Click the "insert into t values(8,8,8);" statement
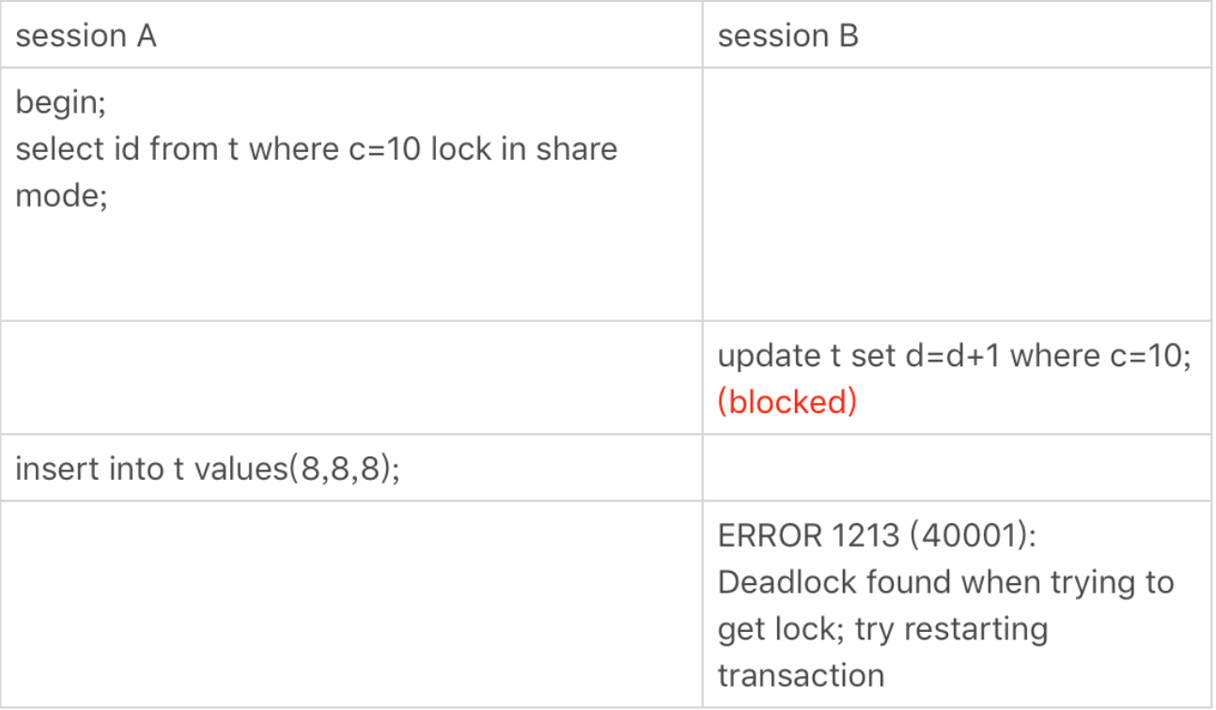Screen dimensions: 1216x710 [x=208, y=468]
